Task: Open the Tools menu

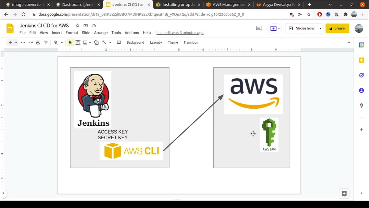Action: tap(116, 33)
